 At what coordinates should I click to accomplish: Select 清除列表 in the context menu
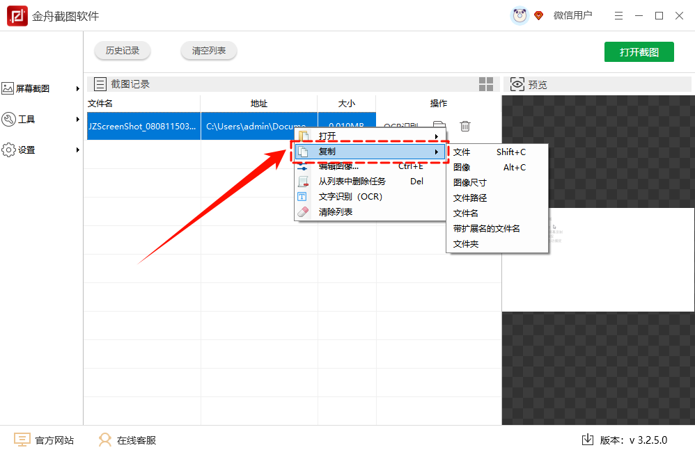pyautogui.click(x=339, y=212)
